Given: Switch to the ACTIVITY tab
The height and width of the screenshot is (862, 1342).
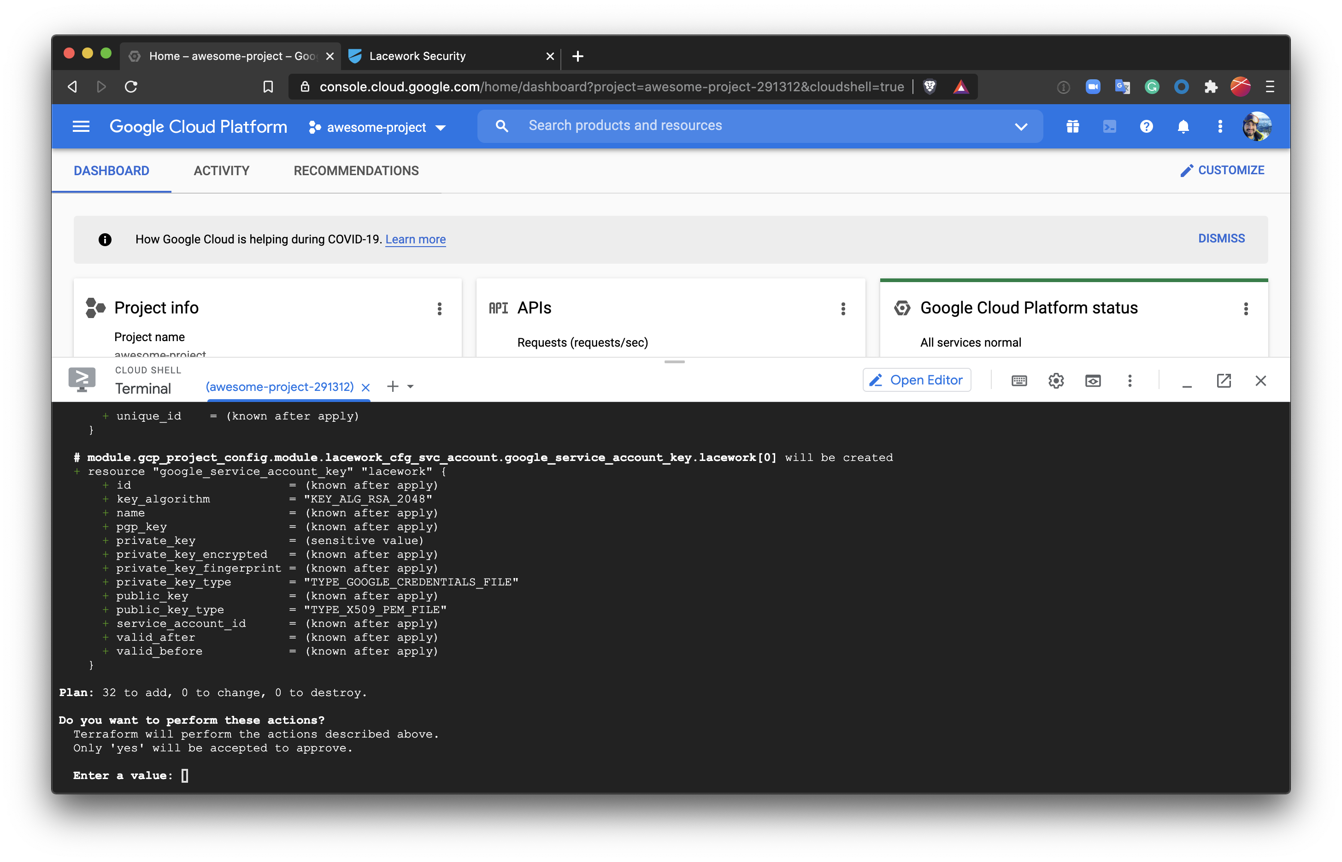Looking at the screenshot, I should tap(222, 171).
